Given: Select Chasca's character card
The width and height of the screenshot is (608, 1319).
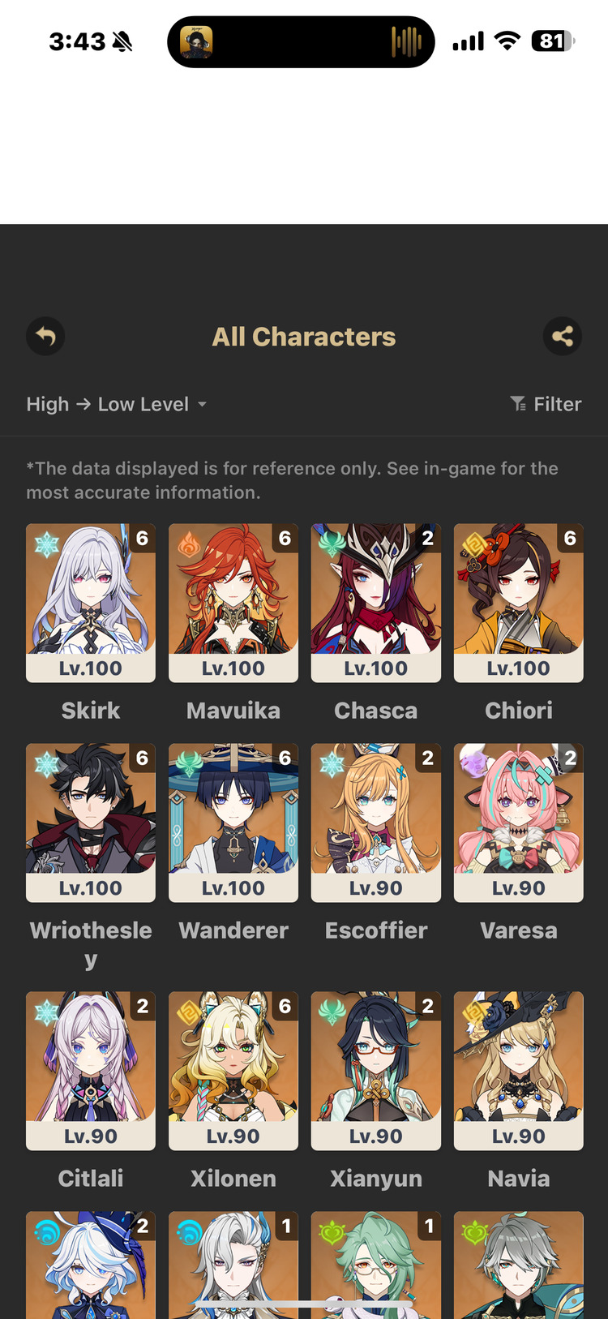Looking at the screenshot, I should point(376,603).
